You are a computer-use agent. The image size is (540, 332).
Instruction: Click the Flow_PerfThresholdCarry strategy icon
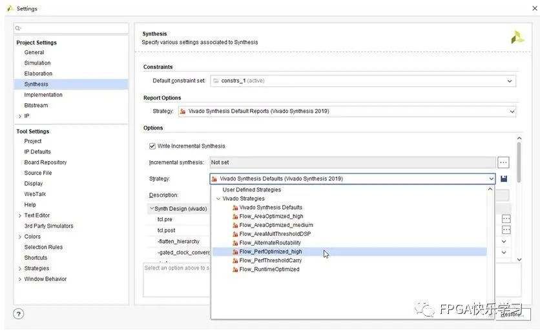pyautogui.click(x=235, y=260)
